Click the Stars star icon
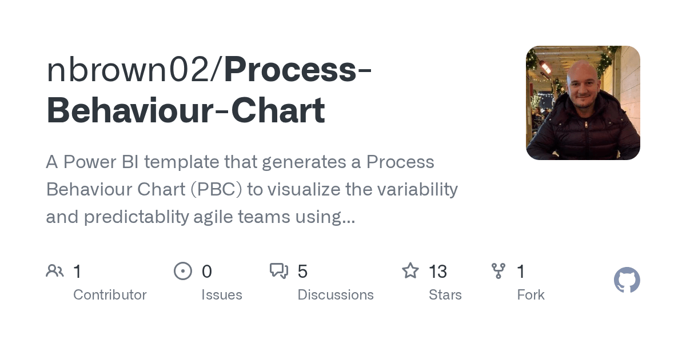The image size is (686, 343). 410,270
